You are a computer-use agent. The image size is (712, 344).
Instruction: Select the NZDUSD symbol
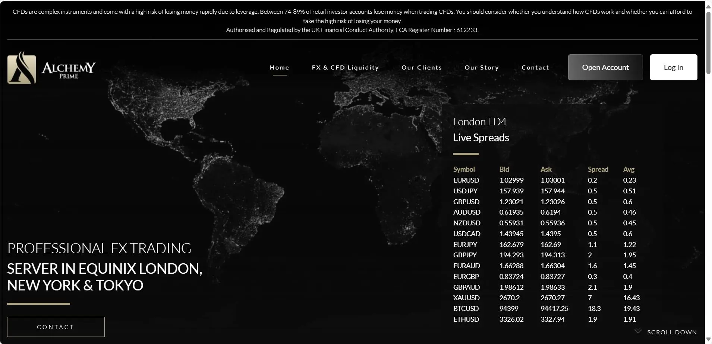click(467, 223)
